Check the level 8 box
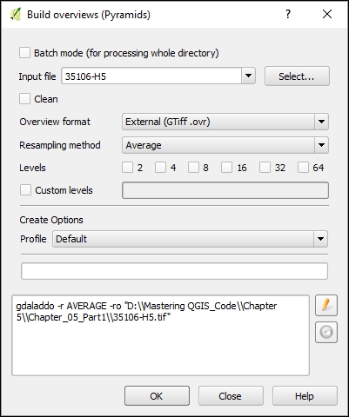Screen dimensions: 349x417 coord(193,168)
